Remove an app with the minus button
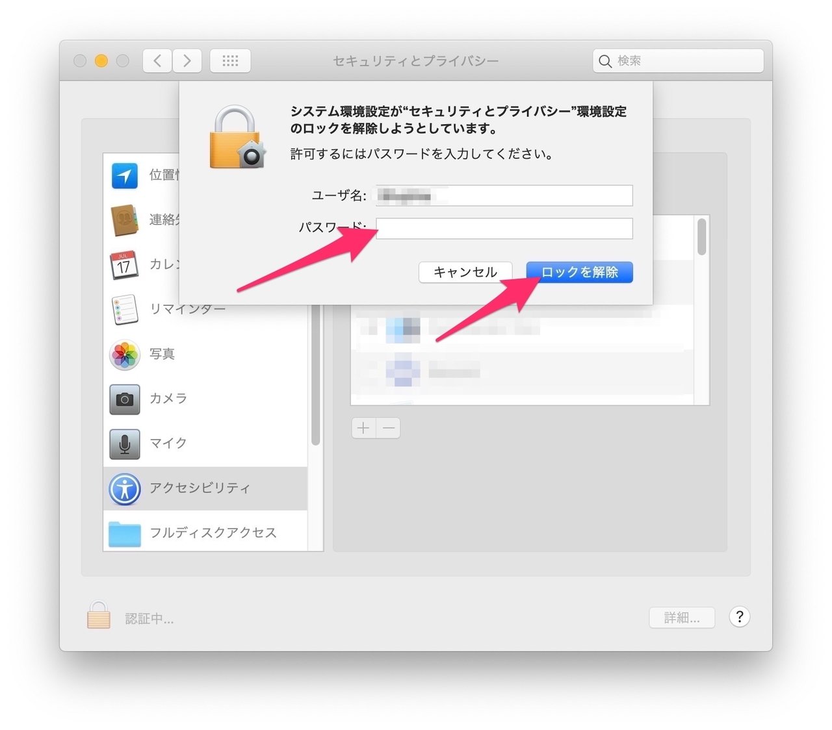 click(x=388, y=427)
